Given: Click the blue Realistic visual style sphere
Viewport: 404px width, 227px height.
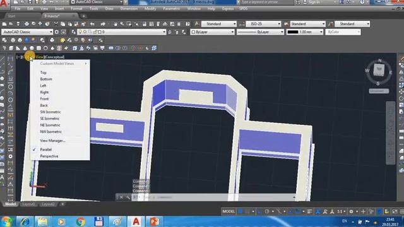Looking at the screenshot, I should point(27,40).
